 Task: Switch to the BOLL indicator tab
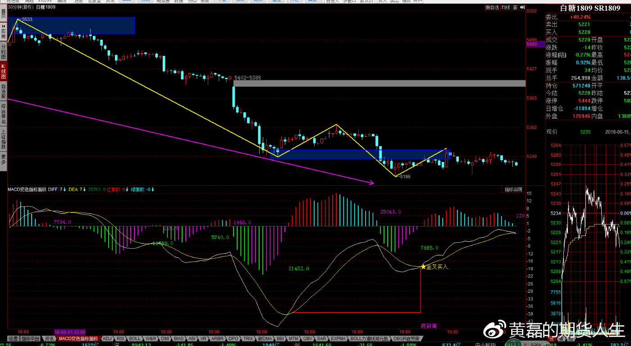tap(135, 338)
